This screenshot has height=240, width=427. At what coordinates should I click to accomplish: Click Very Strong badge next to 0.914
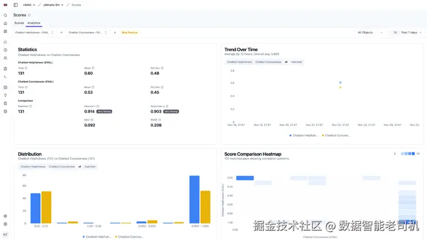(x=104, y=111)
